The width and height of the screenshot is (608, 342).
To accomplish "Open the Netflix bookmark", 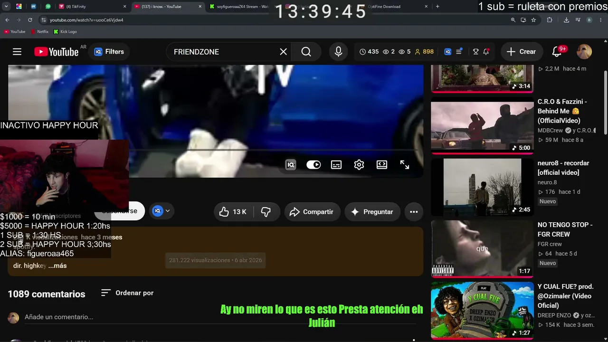I will 40,32.
